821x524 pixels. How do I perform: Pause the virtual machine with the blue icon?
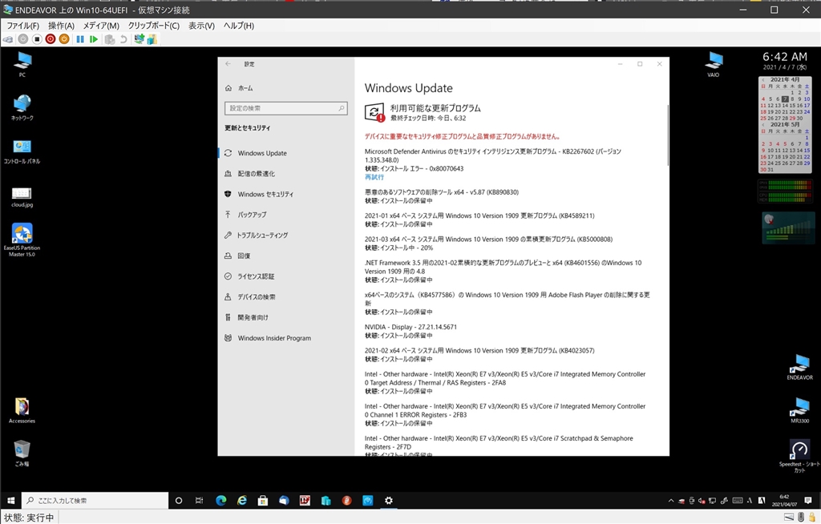tap(80, 39)
